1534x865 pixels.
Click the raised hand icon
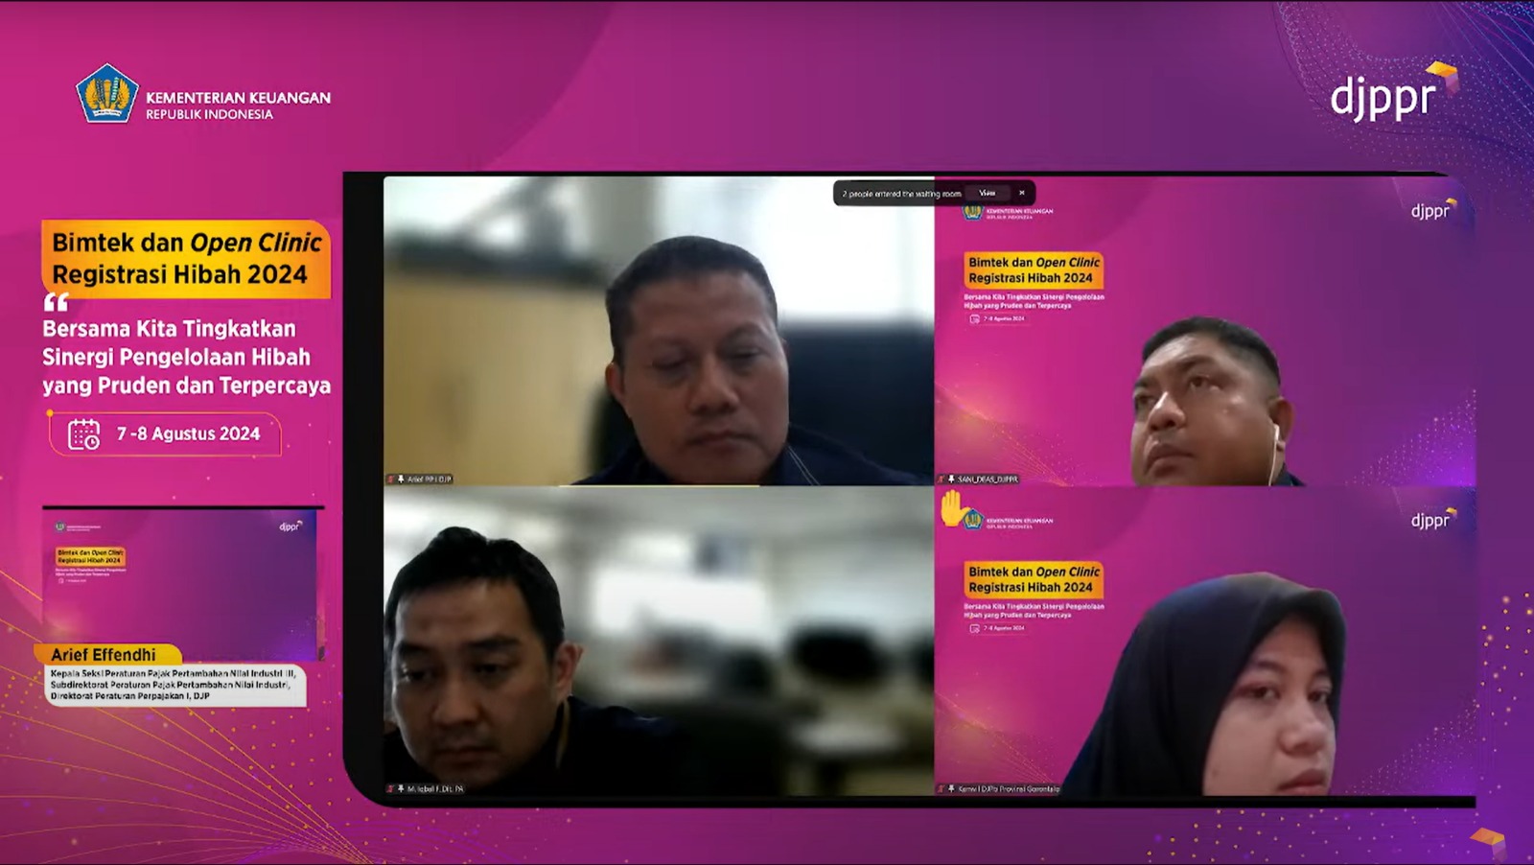(x=952, y=507)
